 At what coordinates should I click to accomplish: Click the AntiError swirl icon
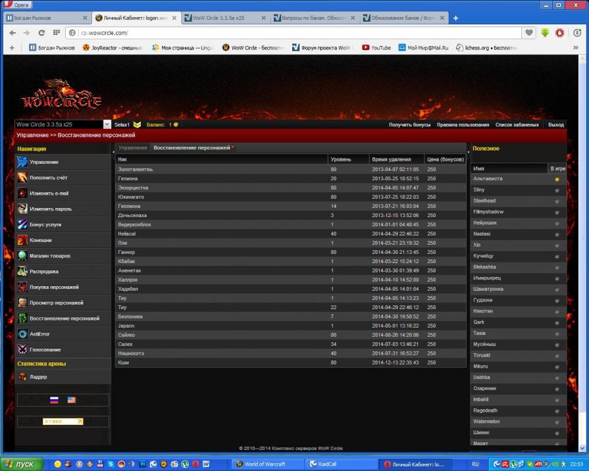[22, 334]
